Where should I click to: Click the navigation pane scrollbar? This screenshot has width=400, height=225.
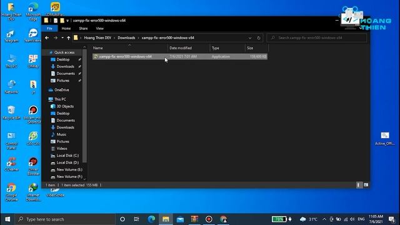pos(84,106)
